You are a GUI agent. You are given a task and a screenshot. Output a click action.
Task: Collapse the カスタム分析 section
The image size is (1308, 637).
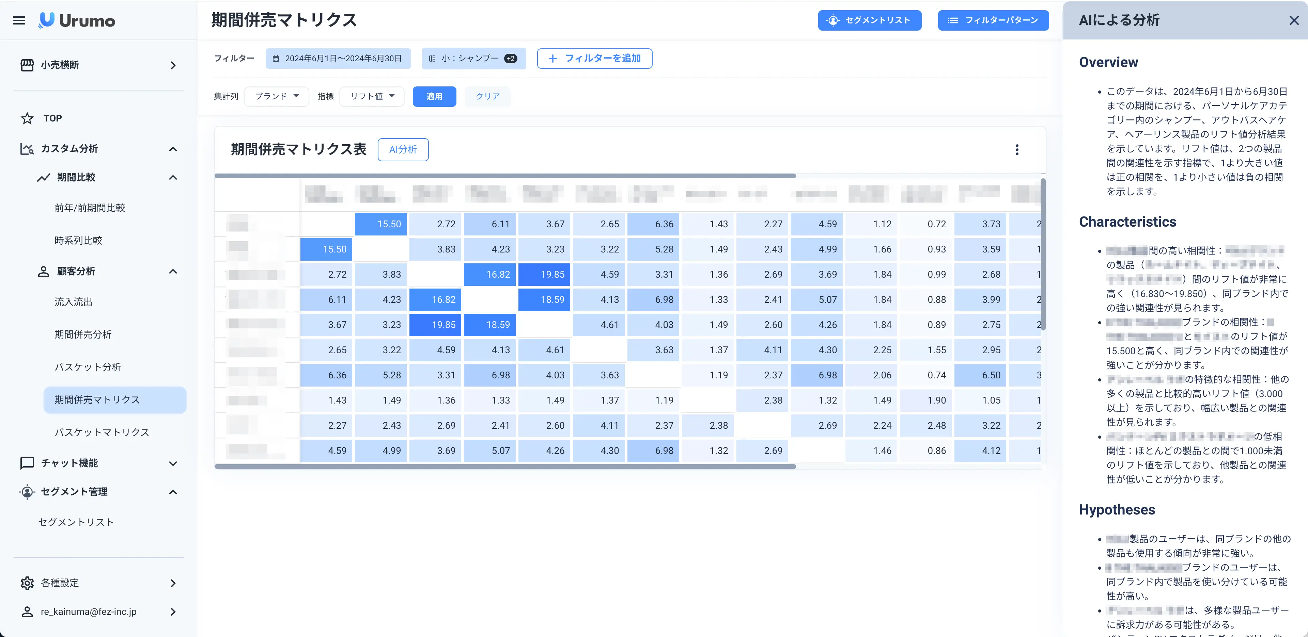pos(173,149)
